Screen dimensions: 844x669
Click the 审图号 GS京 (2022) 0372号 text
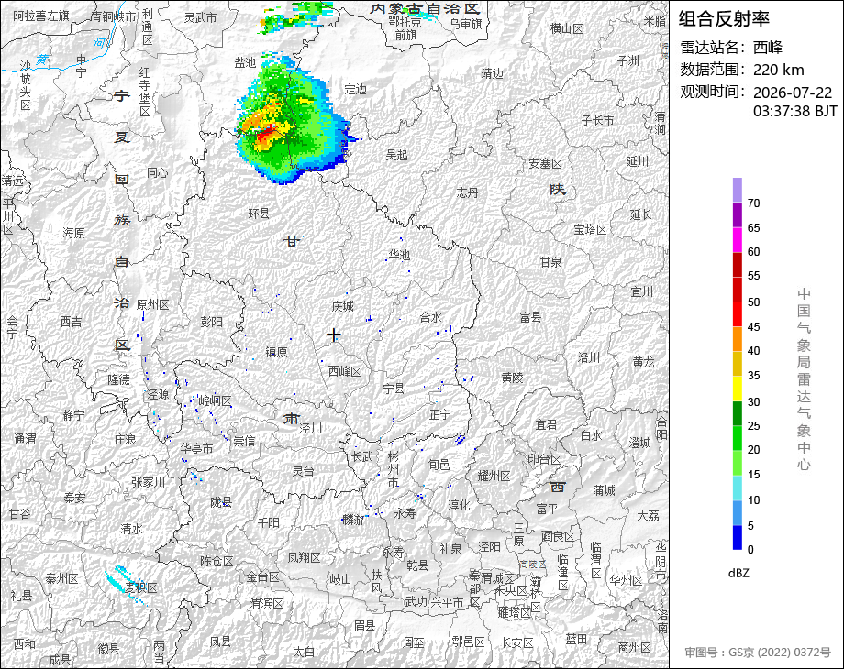coord(758,653)
